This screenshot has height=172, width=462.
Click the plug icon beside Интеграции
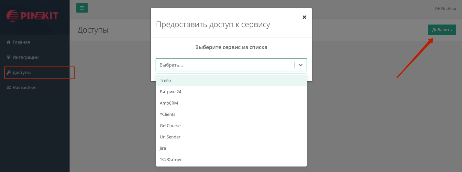click(9, 57)
